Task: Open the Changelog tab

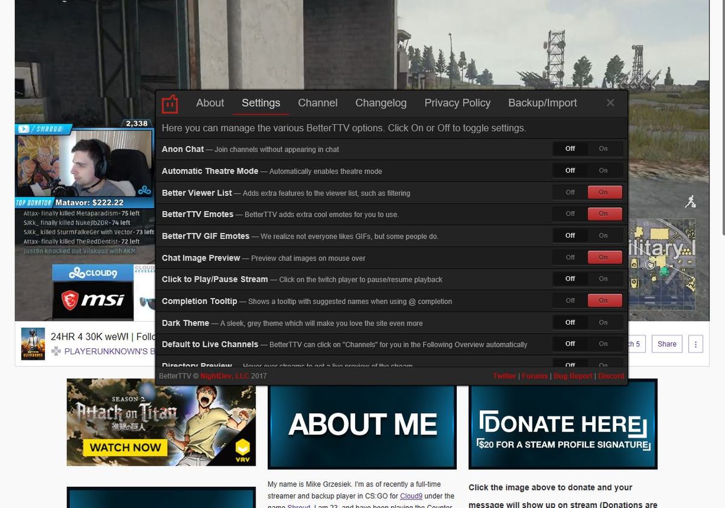Action: (381, 103)
